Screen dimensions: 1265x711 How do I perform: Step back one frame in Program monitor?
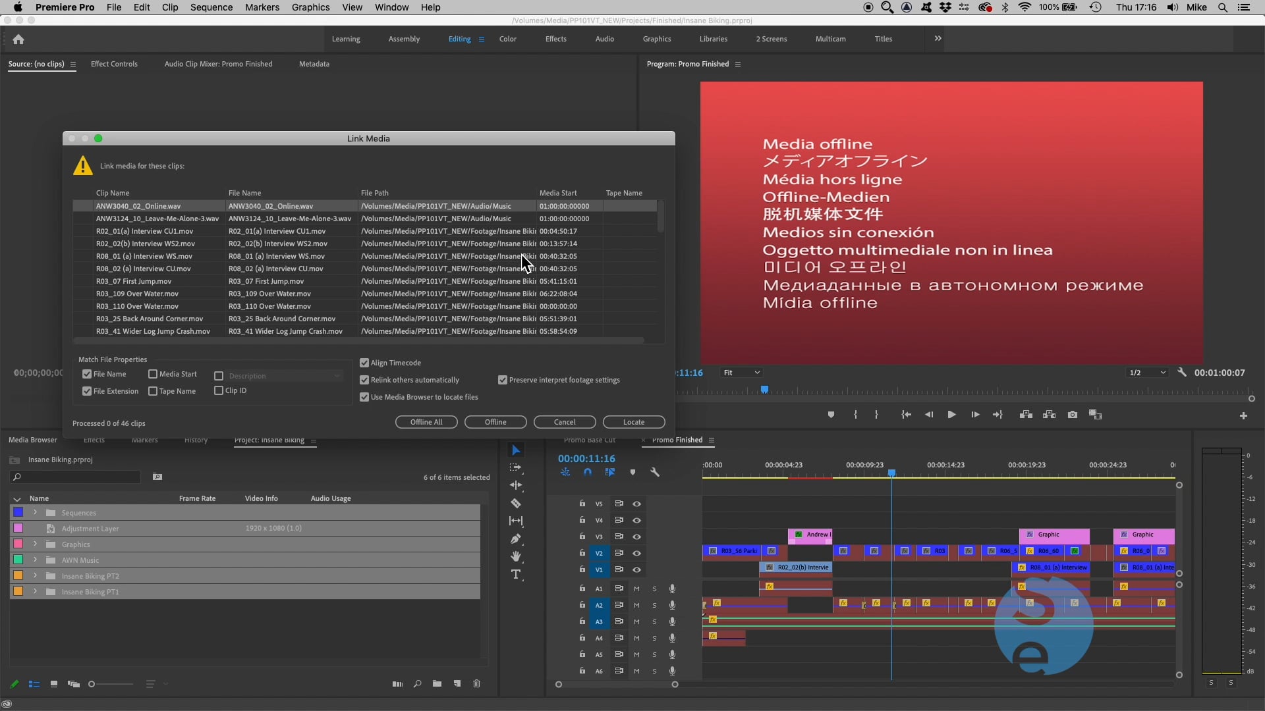click(929, 415)
